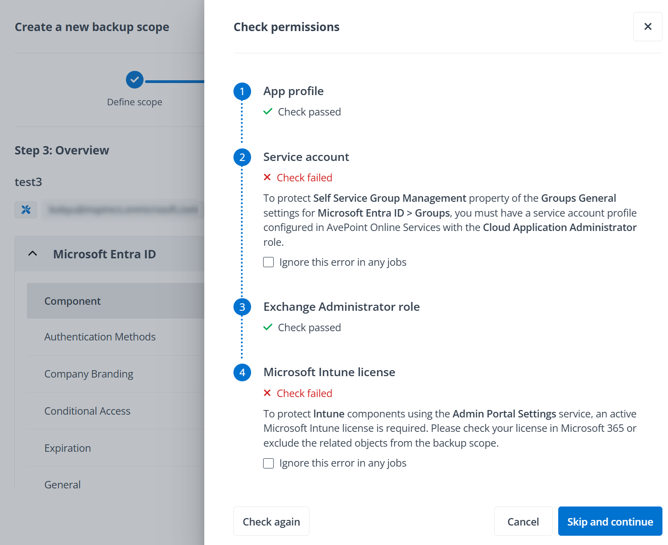This screenshot has height=545, width=668.
Task: Click the red X beside Service account Check failed
Action: click(267, 177)
